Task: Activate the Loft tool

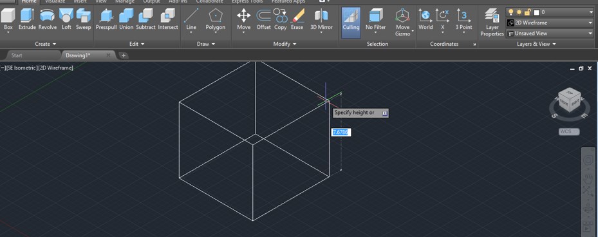Action: point(66,19)
